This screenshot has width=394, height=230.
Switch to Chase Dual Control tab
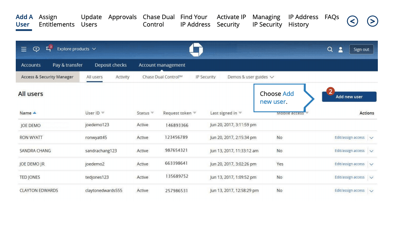click(x=162, y=77)
